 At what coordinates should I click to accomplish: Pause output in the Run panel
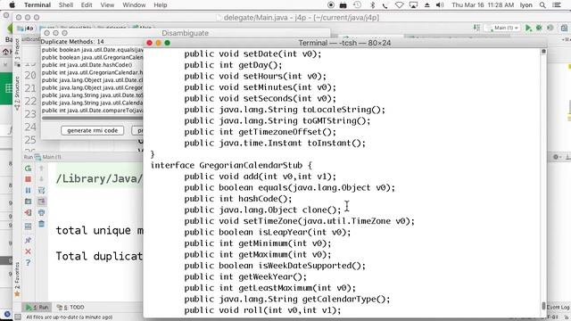pos(28,190)
